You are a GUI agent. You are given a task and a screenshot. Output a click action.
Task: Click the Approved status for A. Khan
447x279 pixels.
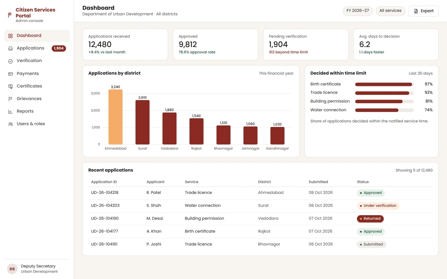click(371, 232)
